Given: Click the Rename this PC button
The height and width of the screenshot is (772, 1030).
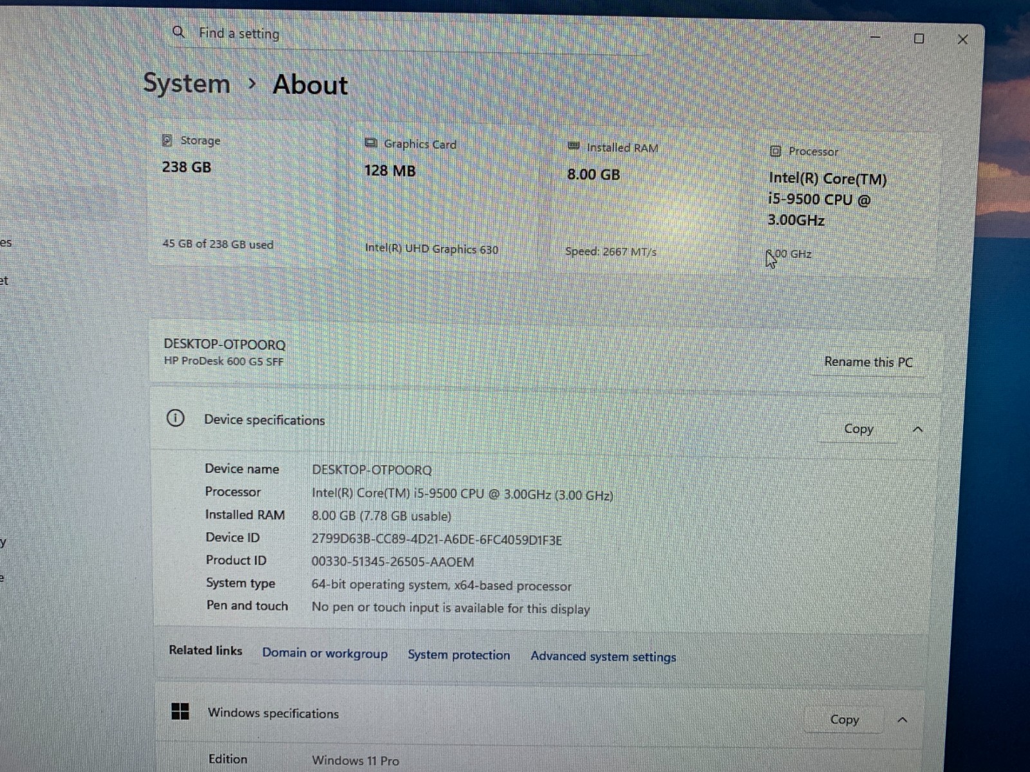Looking at the screenshot, I should point(868,362).
